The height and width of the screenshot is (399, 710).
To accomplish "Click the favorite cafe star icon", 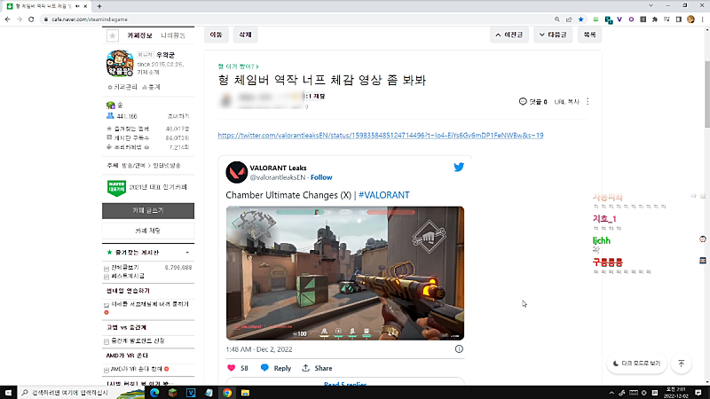I will point(112,35).
